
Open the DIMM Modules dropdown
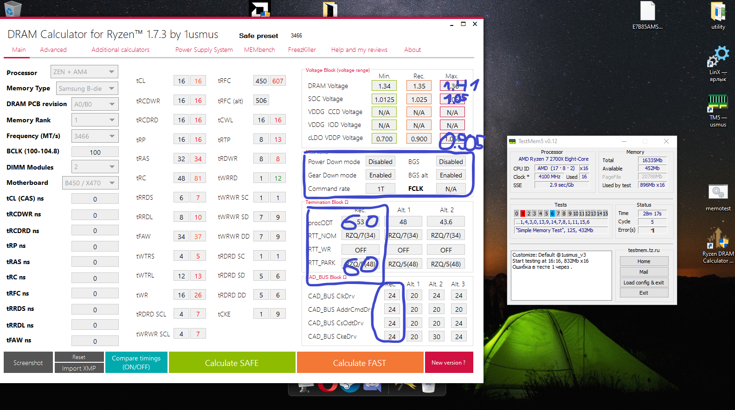pyautogui.click(x=95, y=167)
